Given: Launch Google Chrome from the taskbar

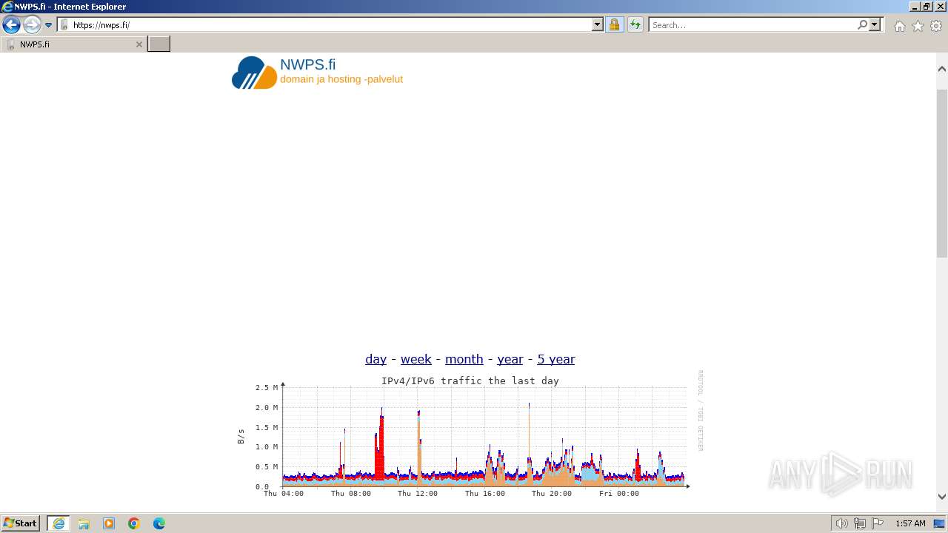Looking at the screenshot, I should [134, 523].
